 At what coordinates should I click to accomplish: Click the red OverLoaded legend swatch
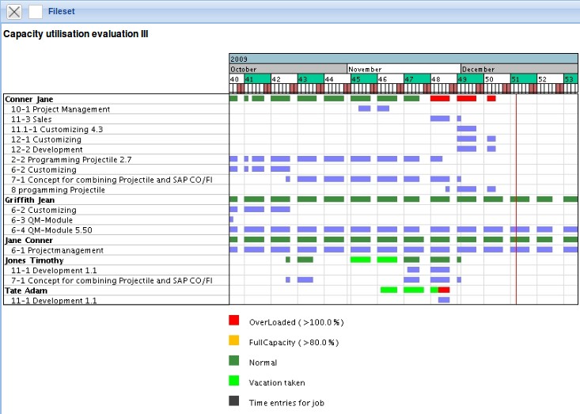(x=233, y=321)
